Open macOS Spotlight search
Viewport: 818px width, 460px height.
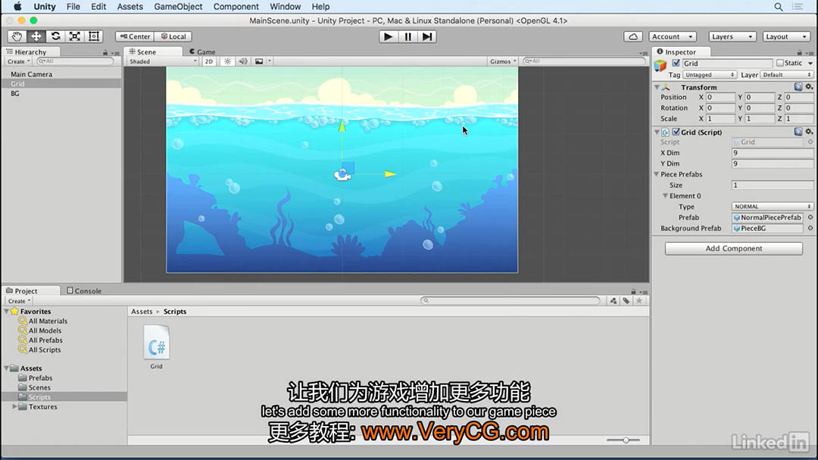(x=779, y=7)
